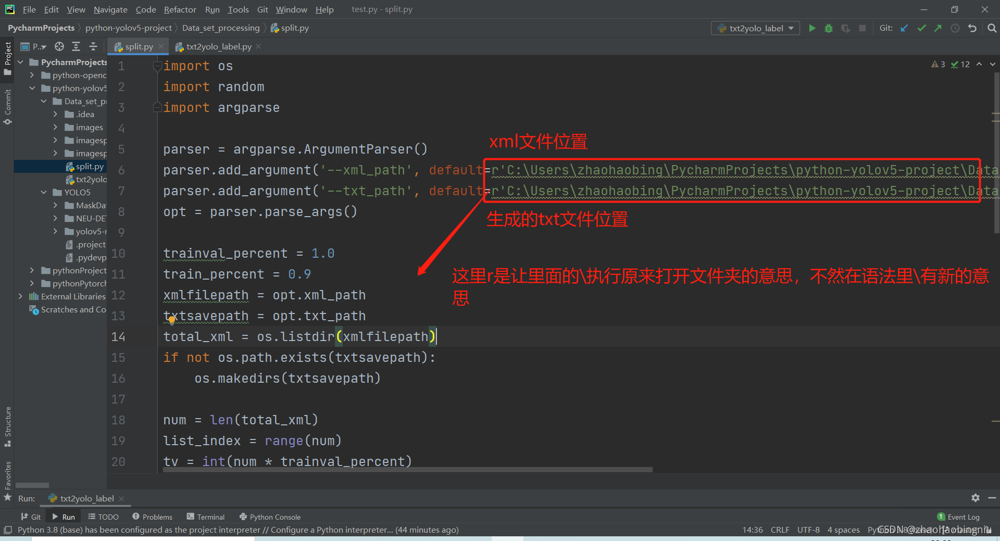This screenshot has width=1000, height=541.
Task: Collapse the Data_set_processing folder
Action: pos(44,101)
